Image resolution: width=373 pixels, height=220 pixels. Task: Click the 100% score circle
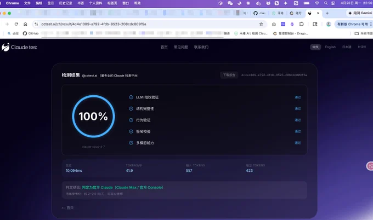tap(93, 116)
